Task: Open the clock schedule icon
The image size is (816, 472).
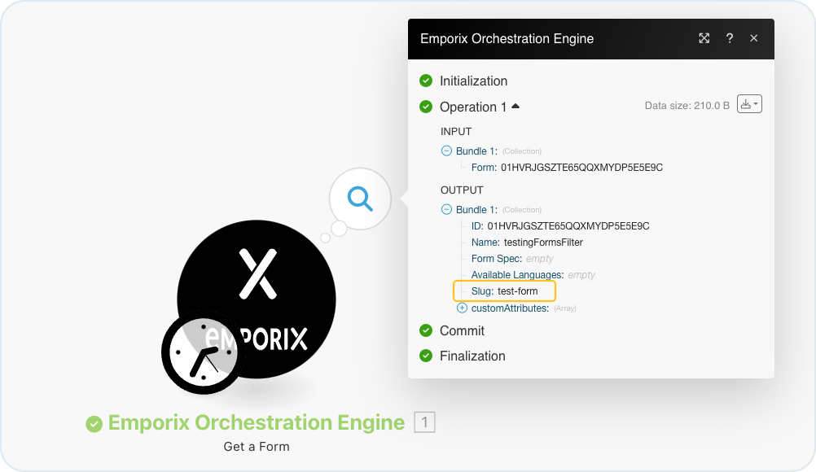Action: click(x=204, y=352)
